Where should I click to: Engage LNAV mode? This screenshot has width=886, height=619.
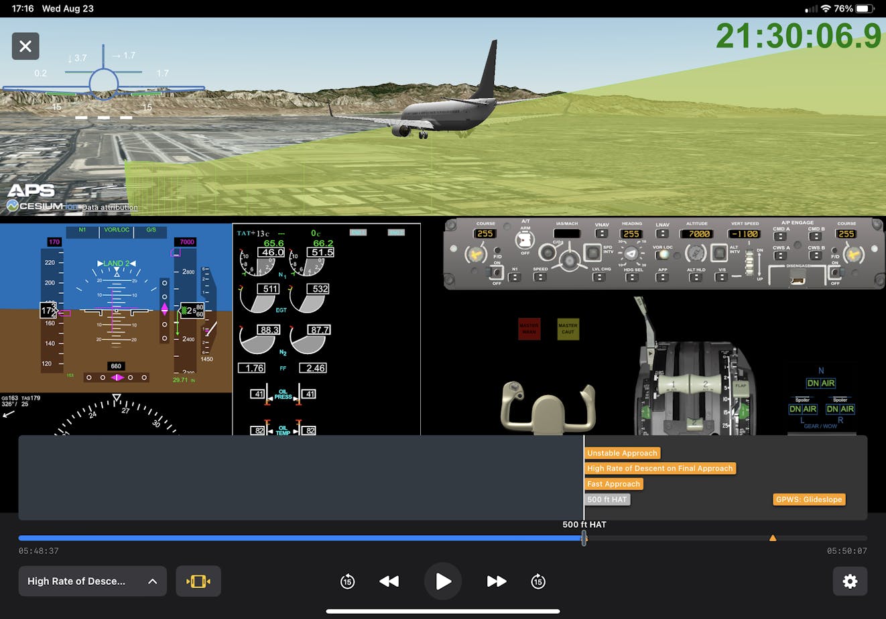pyautogui.click(x=662, y=232)
